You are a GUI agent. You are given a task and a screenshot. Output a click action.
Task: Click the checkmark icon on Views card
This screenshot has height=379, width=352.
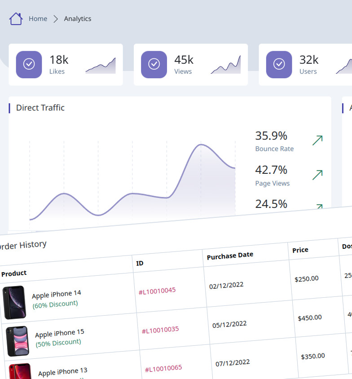(154, 64)
